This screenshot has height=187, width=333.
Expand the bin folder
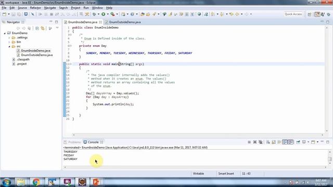[9, 42]
